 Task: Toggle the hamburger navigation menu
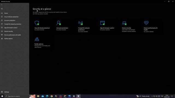2,9
